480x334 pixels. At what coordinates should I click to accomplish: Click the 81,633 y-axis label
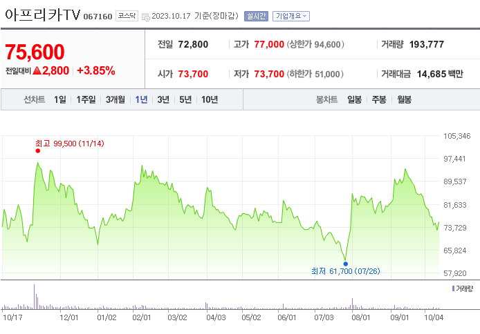pos(455,205)
